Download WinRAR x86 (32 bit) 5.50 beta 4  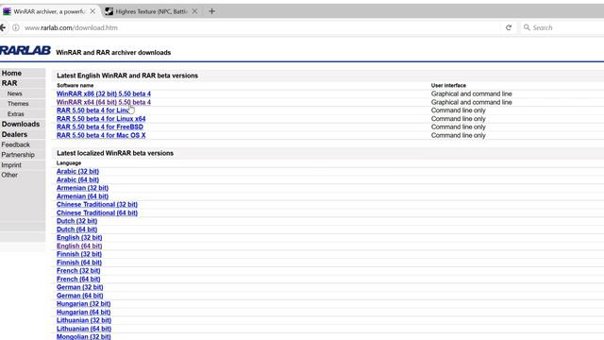click(x=104, y=93)
